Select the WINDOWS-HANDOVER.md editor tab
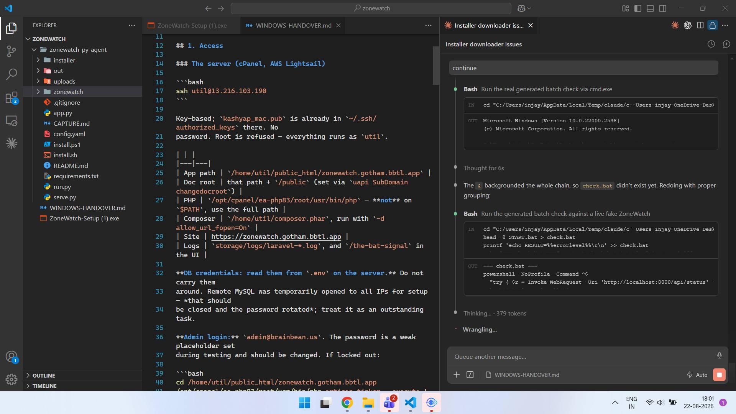The image size is (736, 414). [293, 25]
